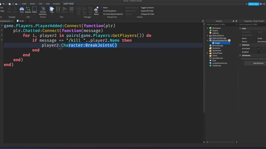
Task: Click the TestService icon in Explorer
Action: [210, 65]
